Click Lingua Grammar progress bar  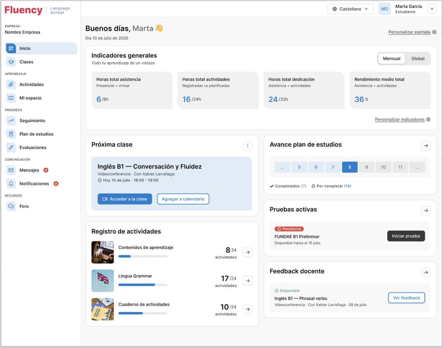tap(143, 285)
